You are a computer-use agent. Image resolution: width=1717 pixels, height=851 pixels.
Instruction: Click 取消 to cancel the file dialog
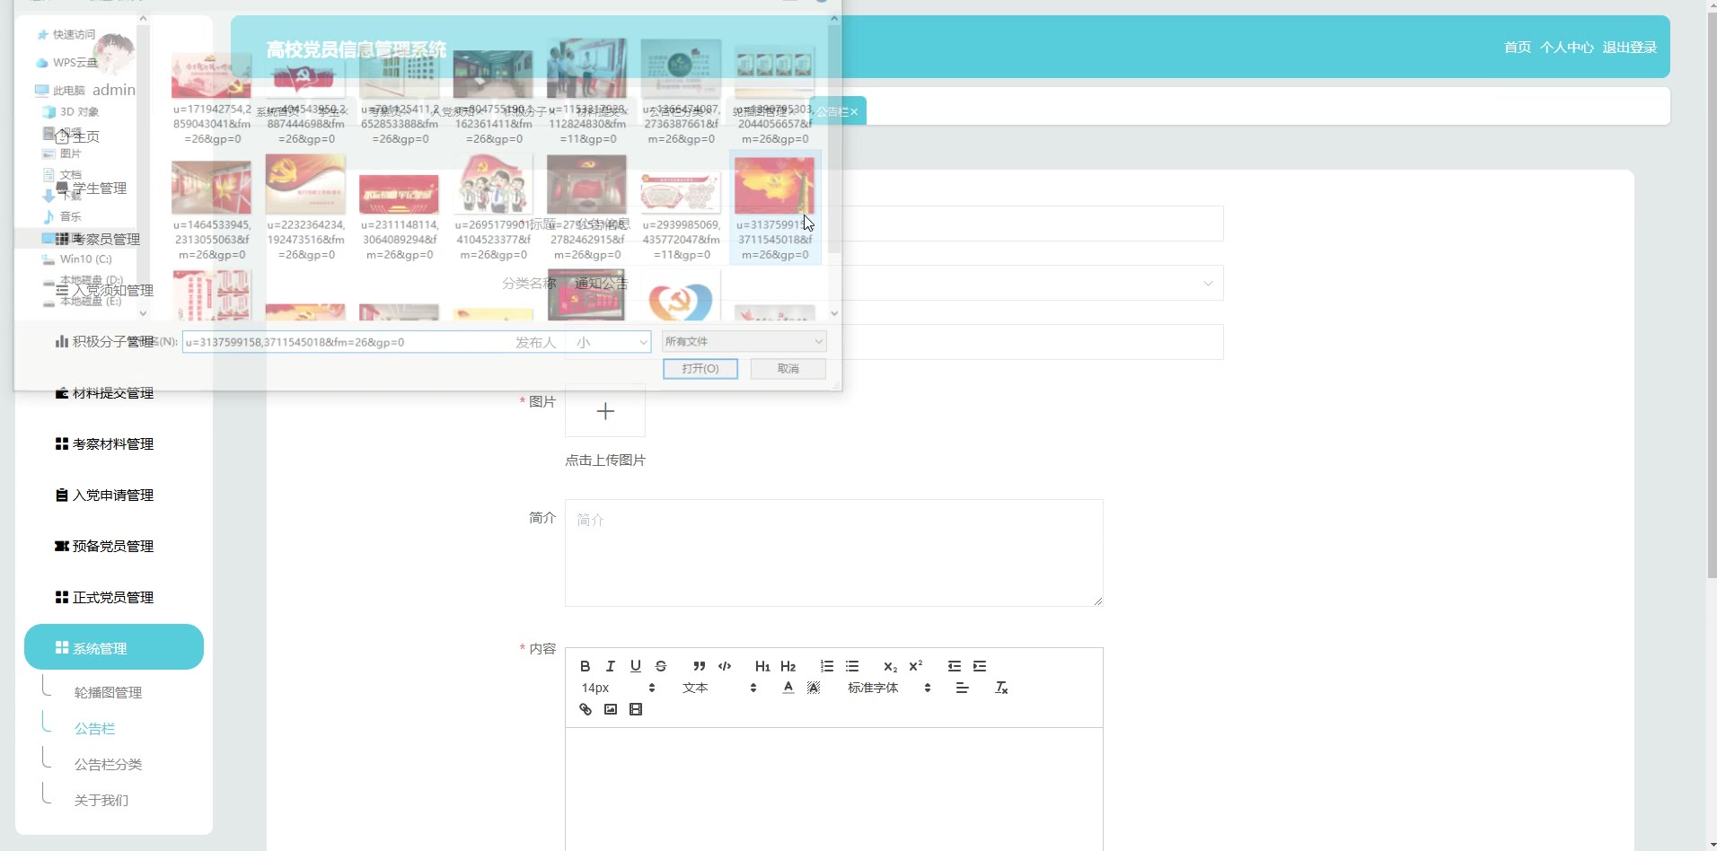click(788, 369)
